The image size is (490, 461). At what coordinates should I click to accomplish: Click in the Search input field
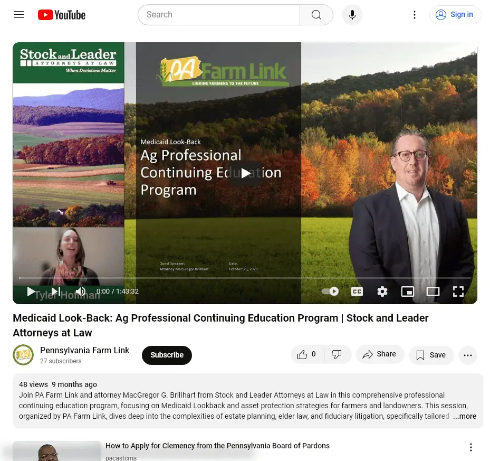tap(219, 15)
